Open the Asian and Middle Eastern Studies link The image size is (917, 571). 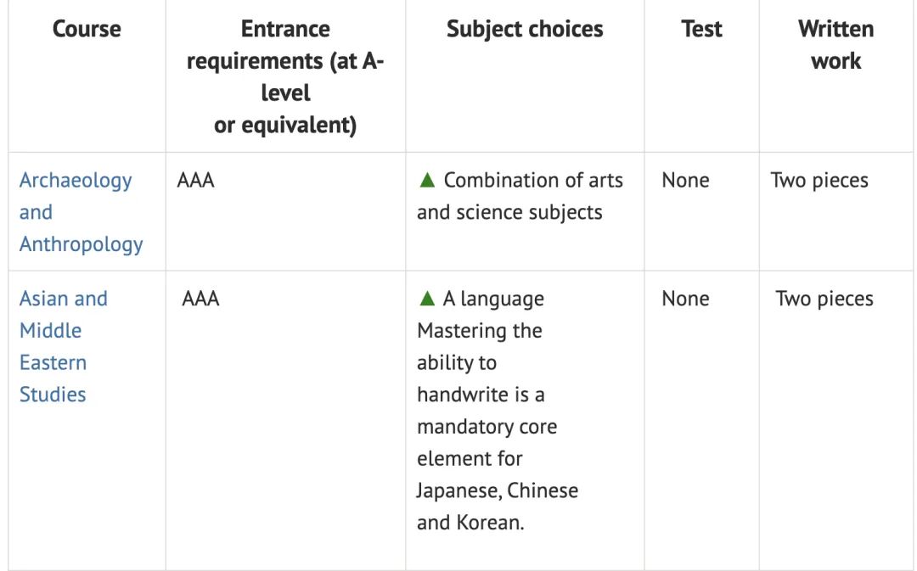(63, 299)
